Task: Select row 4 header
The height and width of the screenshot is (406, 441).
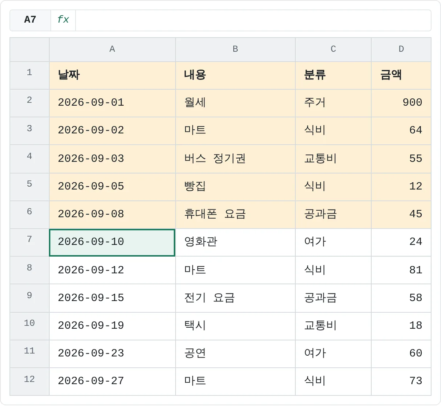Action: [x=30, y=159]
